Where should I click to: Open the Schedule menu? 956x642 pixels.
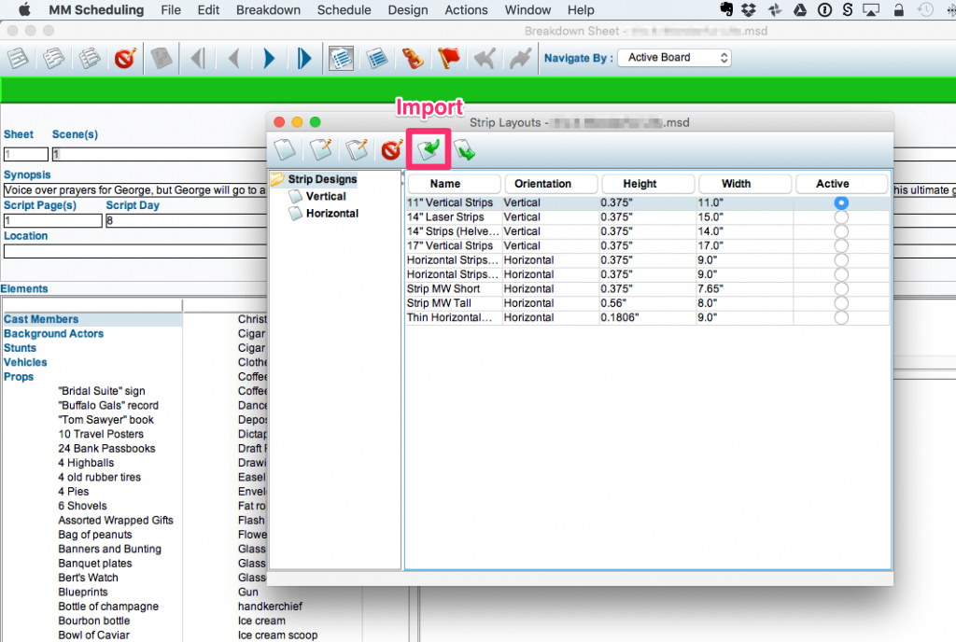(344, 9)
